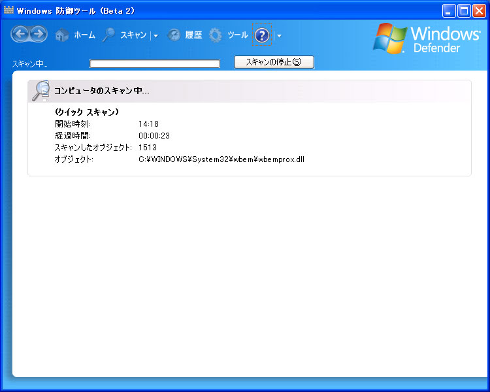Select the スキャン中... status text
This screenshot has width=490, height=392.
click(x=29, y=64)
